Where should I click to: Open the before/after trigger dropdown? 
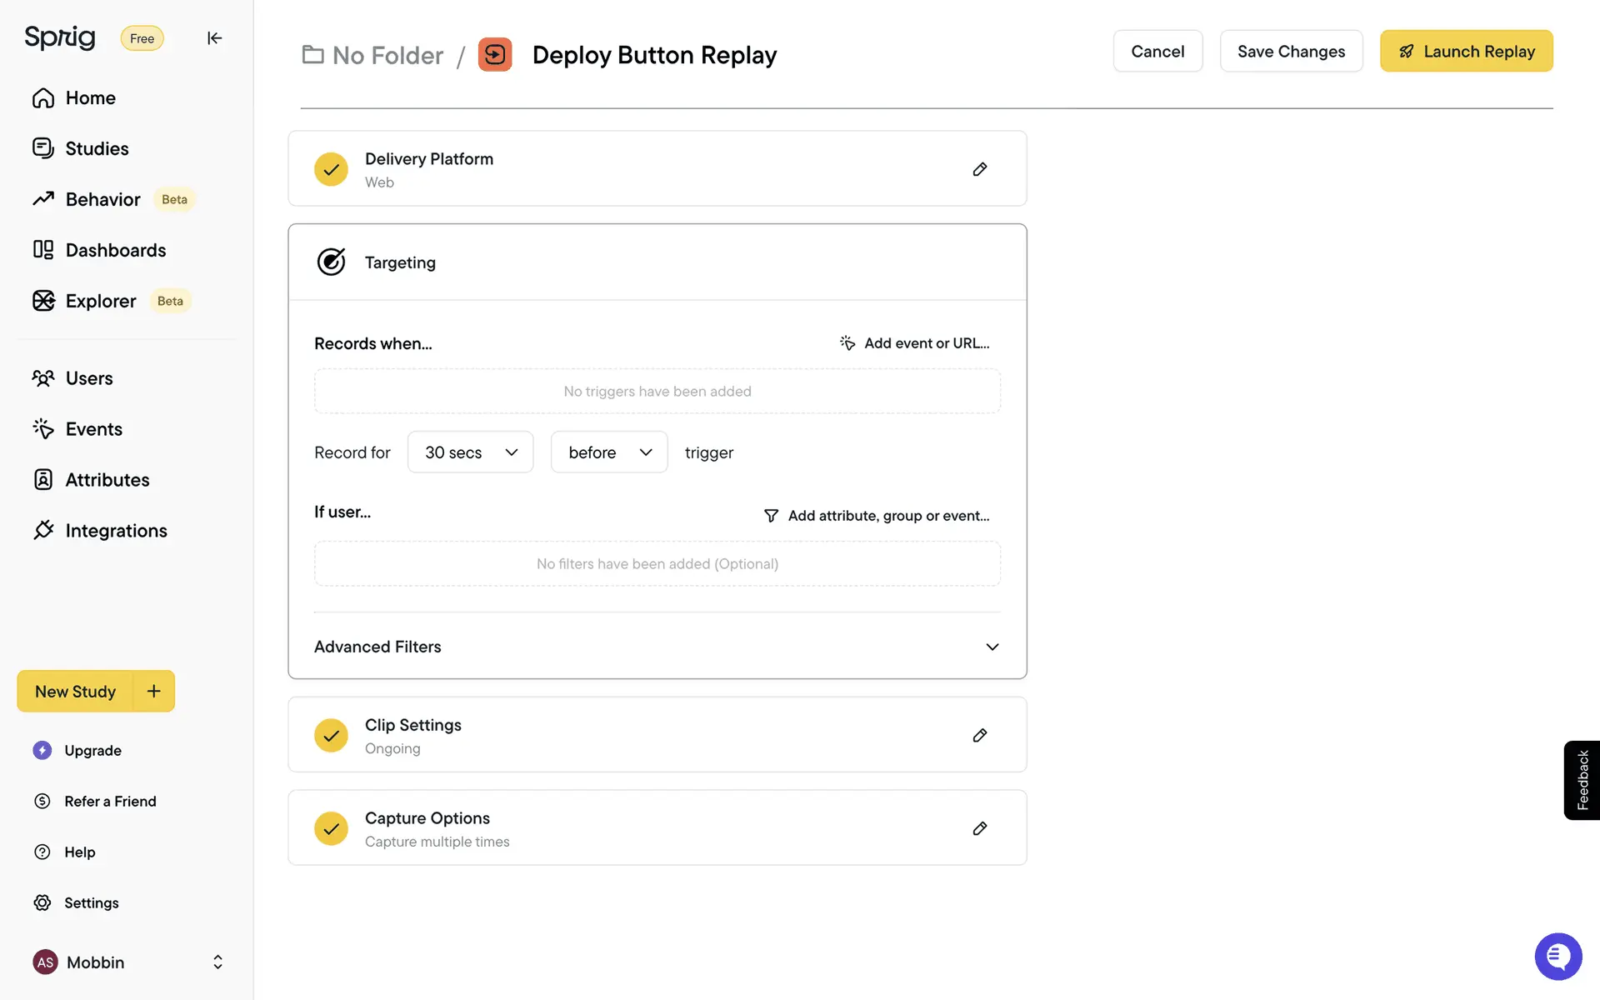(609, 452)
